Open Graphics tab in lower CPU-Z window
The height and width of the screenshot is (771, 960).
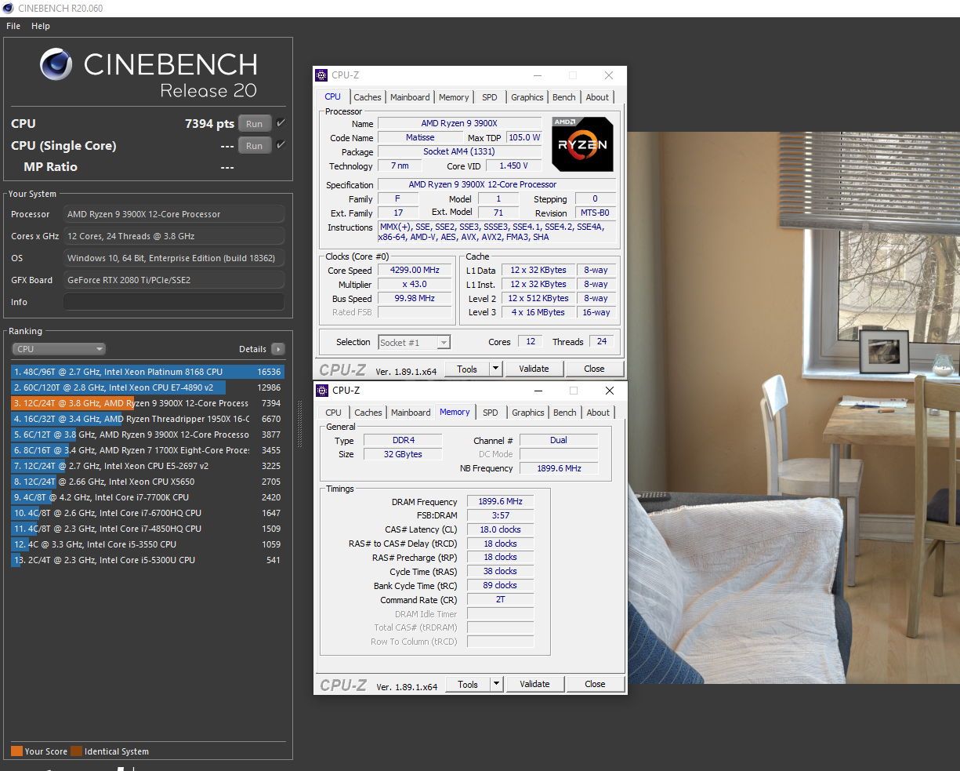tap(528, 413)
